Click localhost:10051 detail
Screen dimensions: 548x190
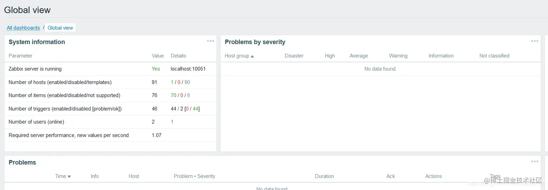(188, 69)
